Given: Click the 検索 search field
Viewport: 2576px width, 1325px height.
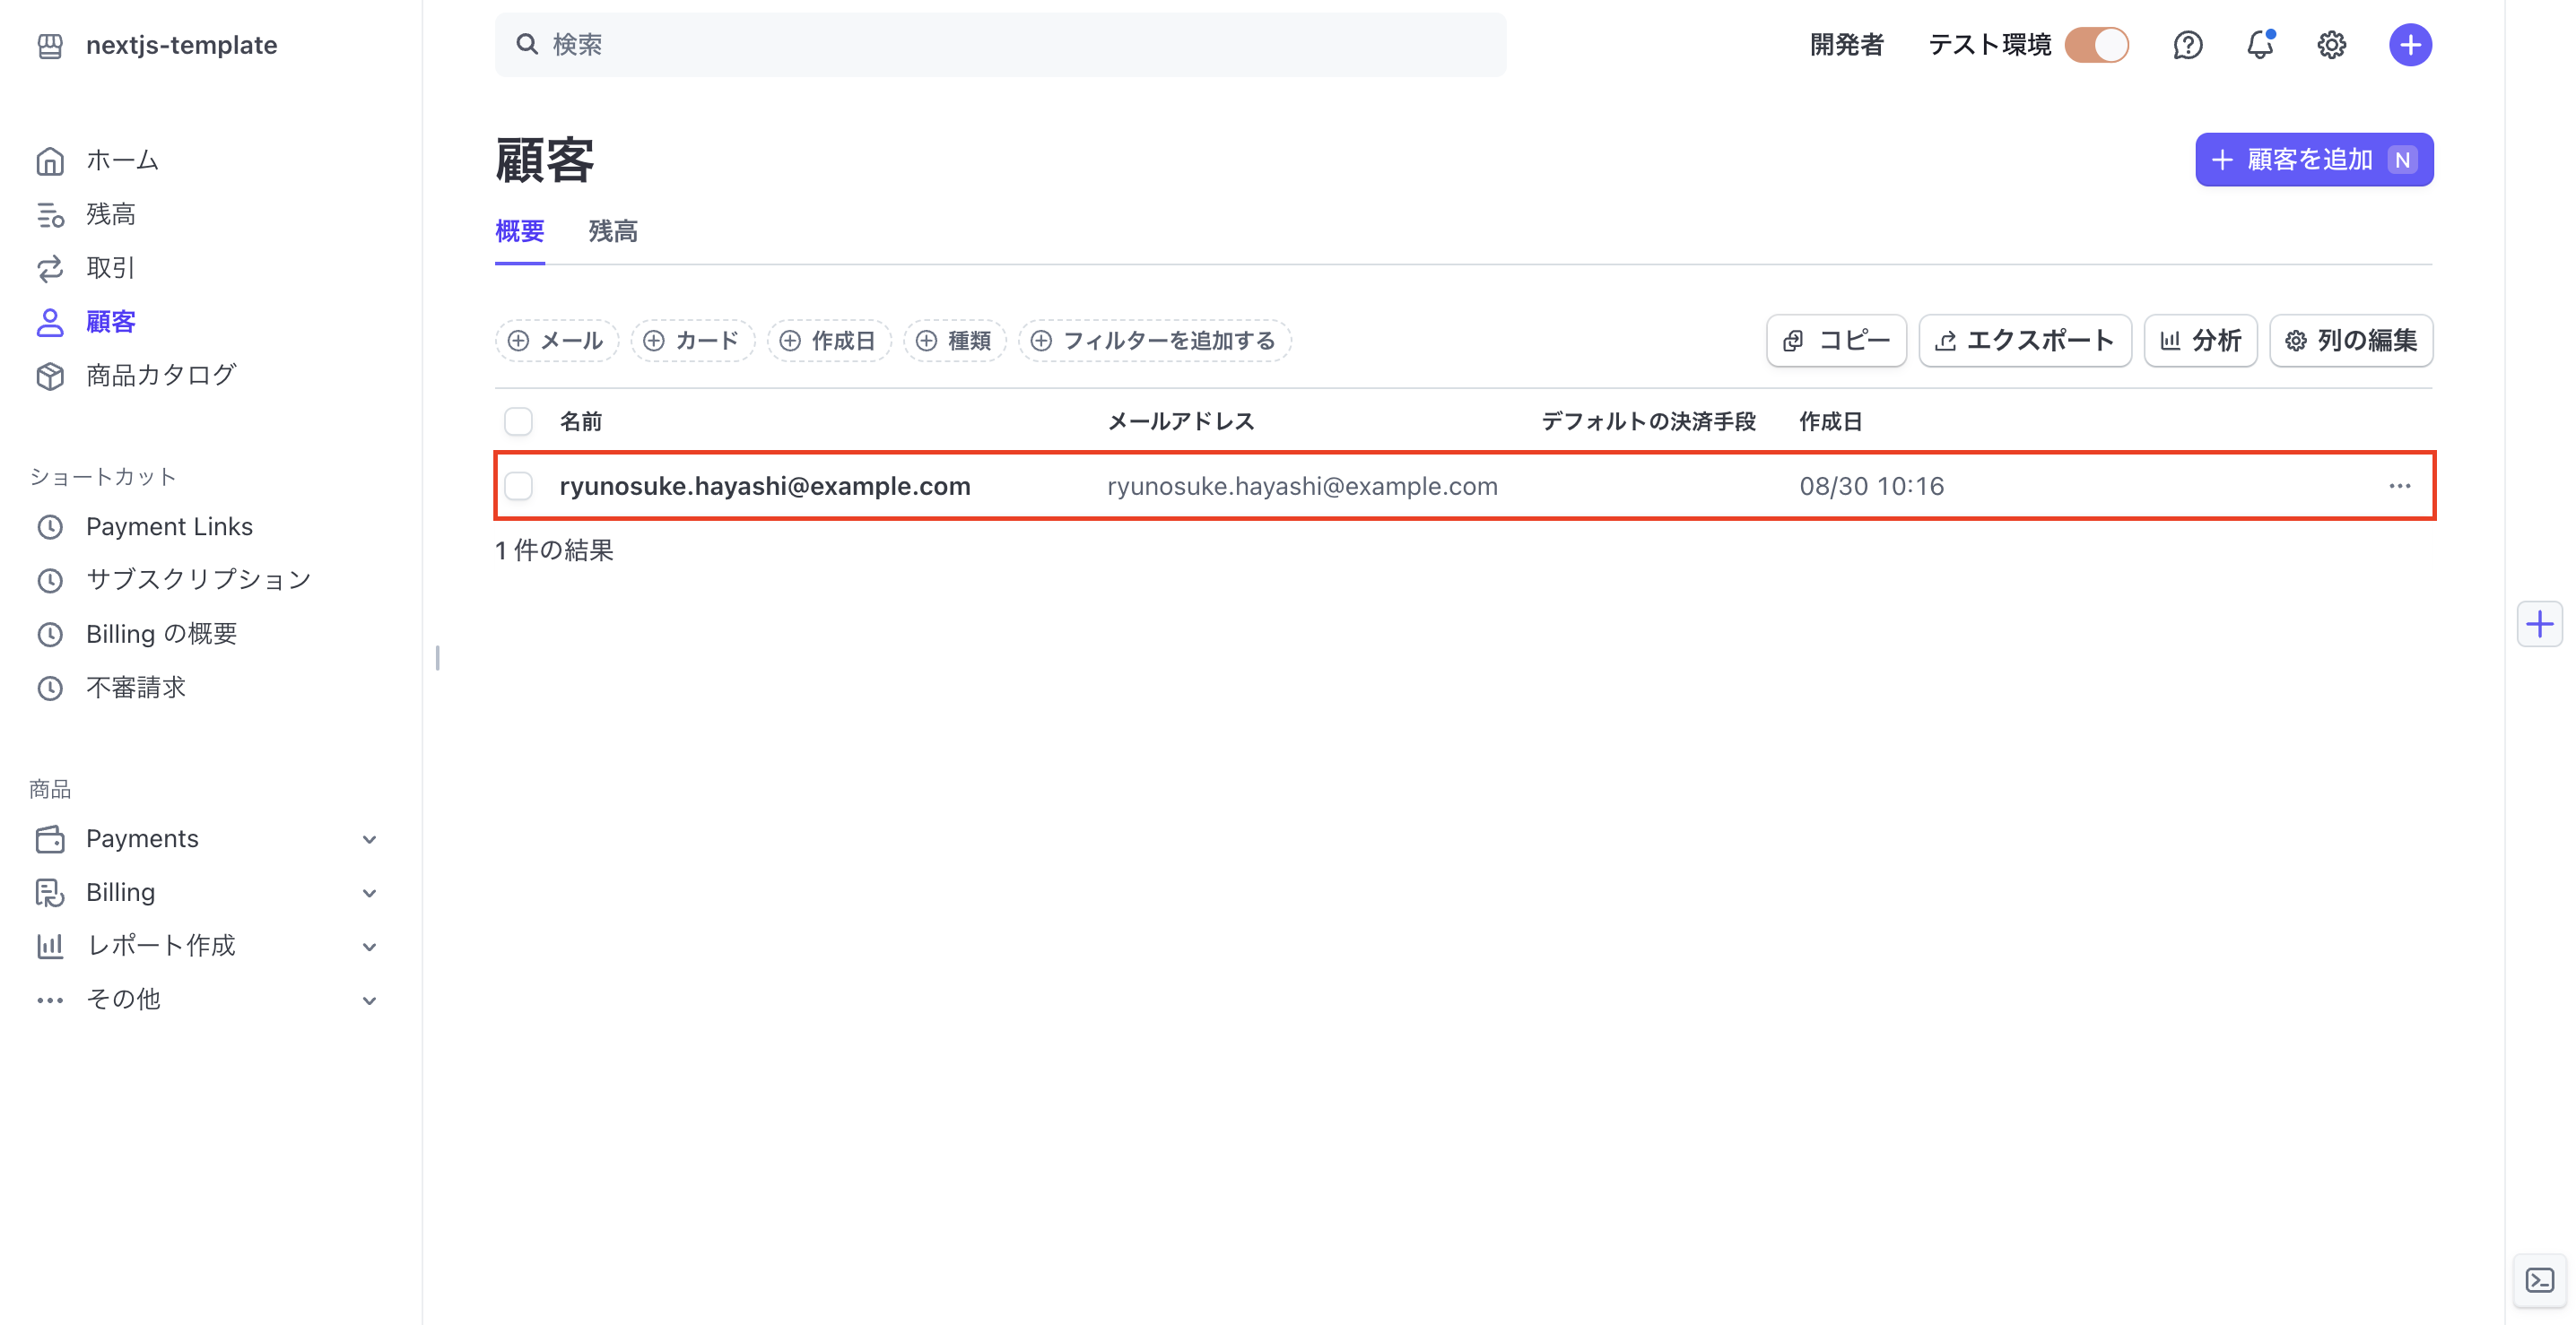Looking at the screenshot, I should pyautogui.click(x=1000, y=45).
